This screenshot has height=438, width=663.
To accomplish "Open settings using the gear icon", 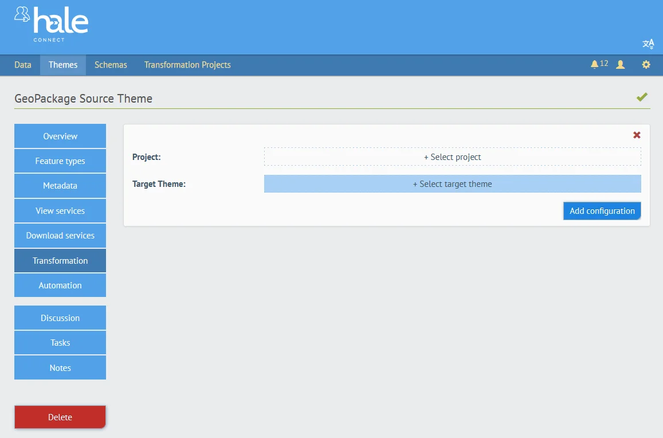I will click(x=646, y=64).
